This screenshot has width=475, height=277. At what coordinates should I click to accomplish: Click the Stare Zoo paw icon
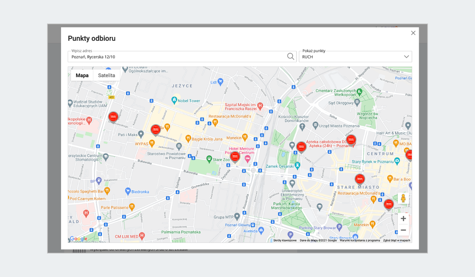[209, 159]
